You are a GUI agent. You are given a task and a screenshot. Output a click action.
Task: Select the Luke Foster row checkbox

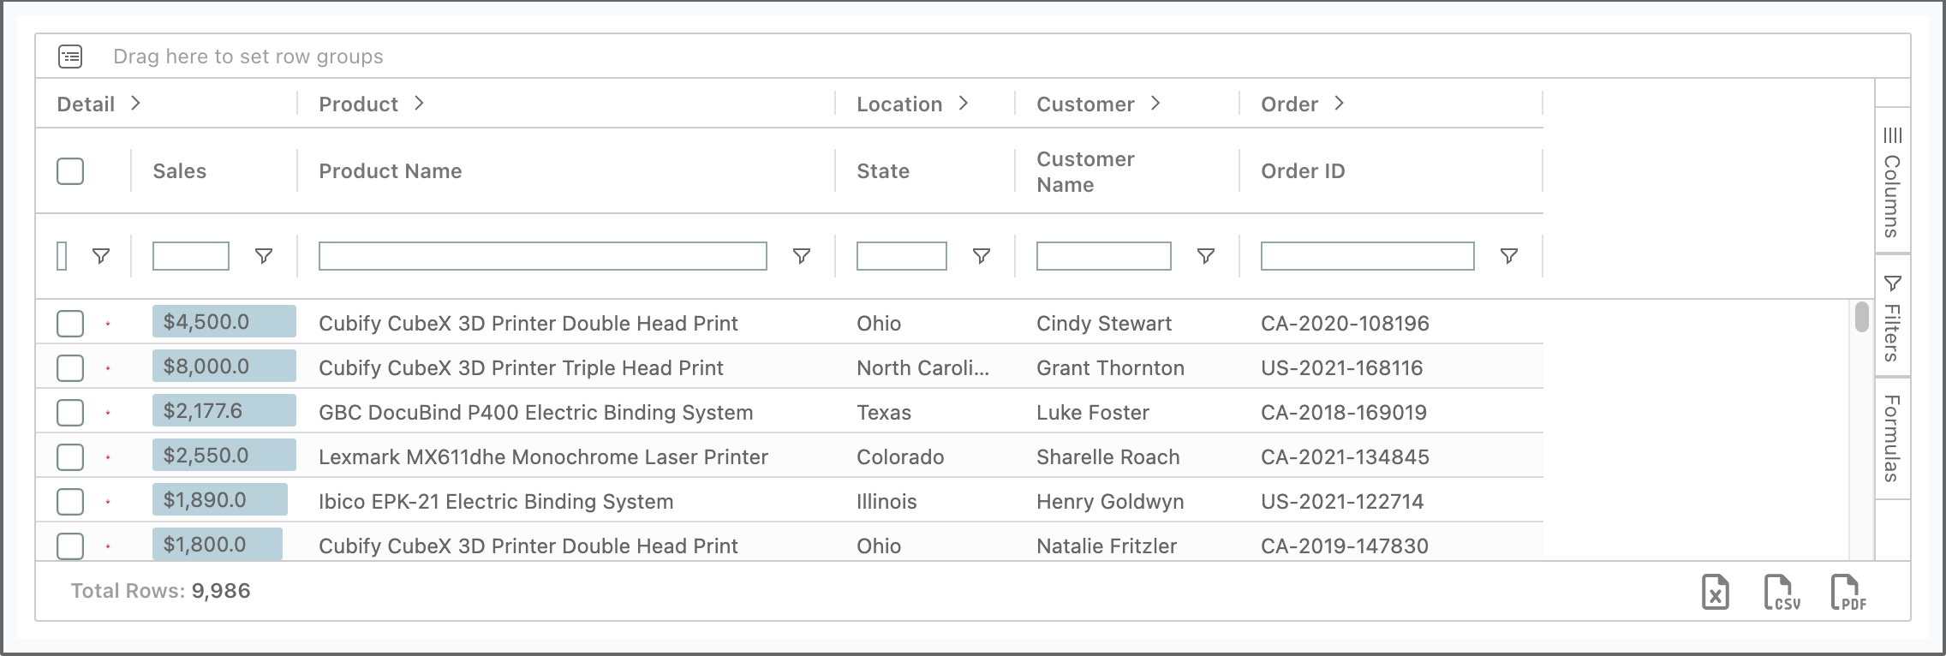pos(70,413)
